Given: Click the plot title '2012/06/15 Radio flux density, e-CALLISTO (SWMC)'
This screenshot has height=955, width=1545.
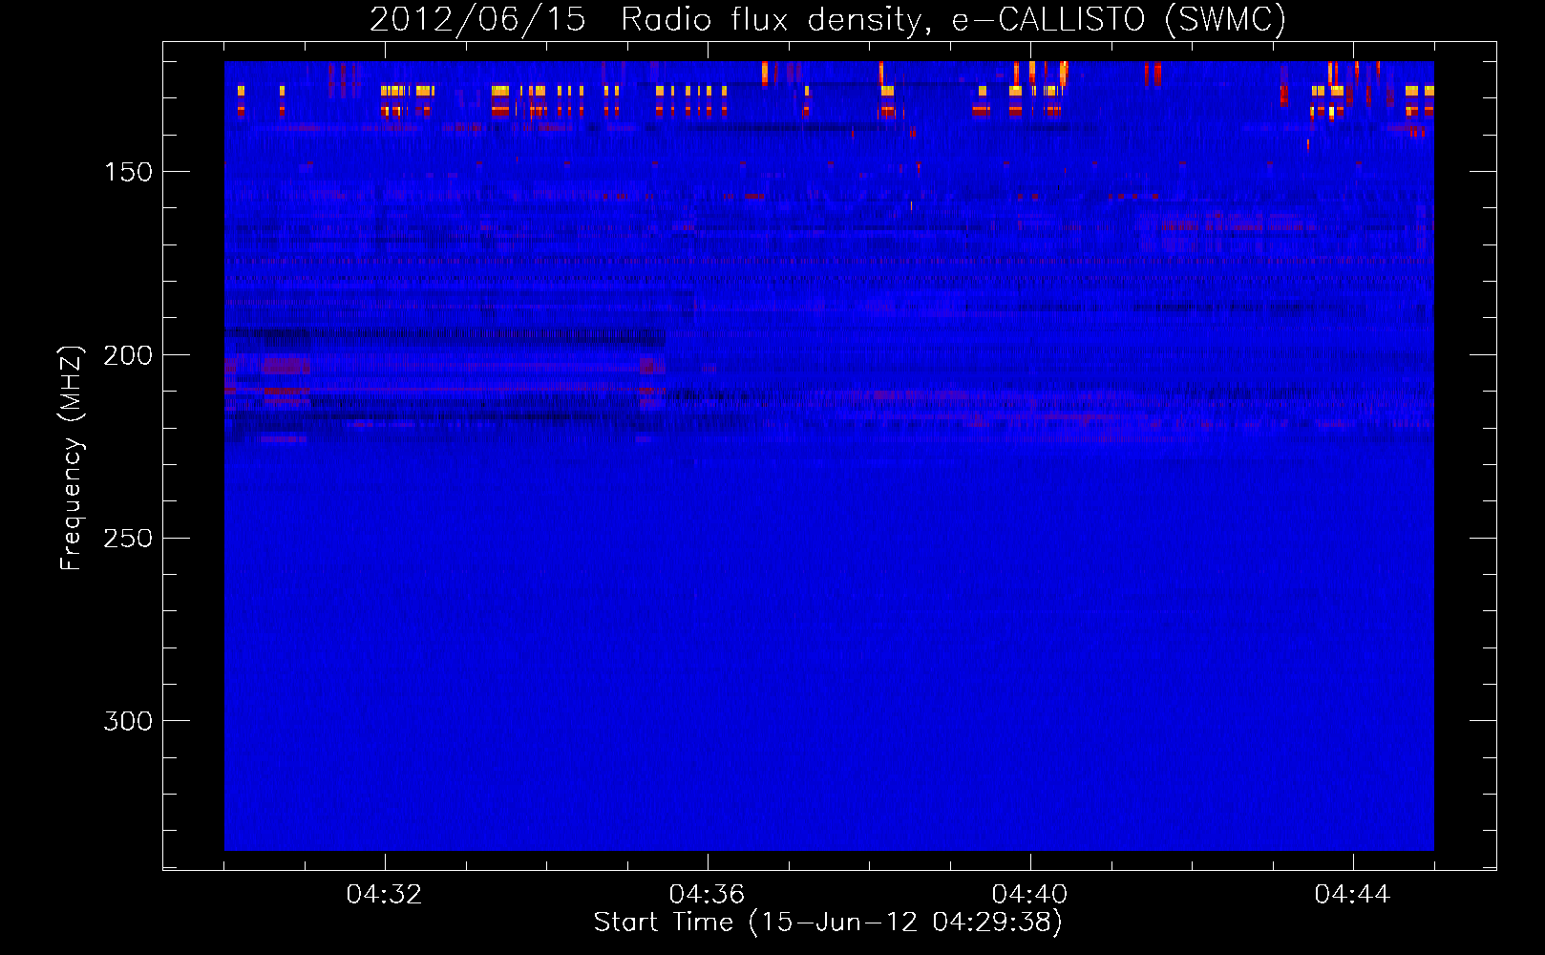Looking at the screenshot, I should point(828,19).
